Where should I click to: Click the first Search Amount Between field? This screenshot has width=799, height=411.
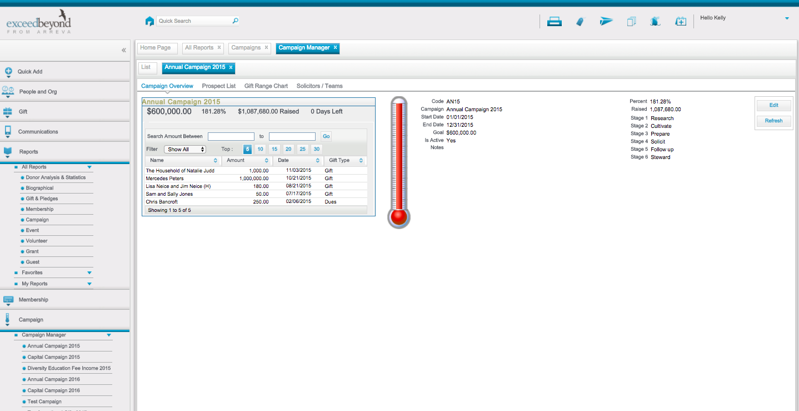[x=231, y=136]
